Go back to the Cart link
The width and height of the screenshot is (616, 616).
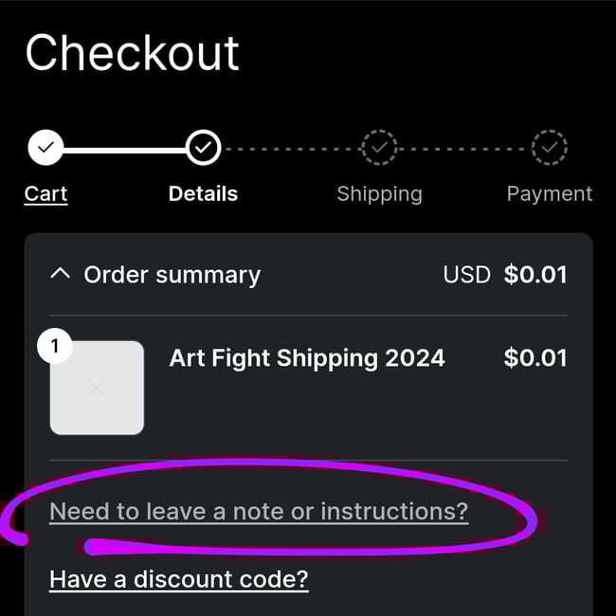click(45, 194)
